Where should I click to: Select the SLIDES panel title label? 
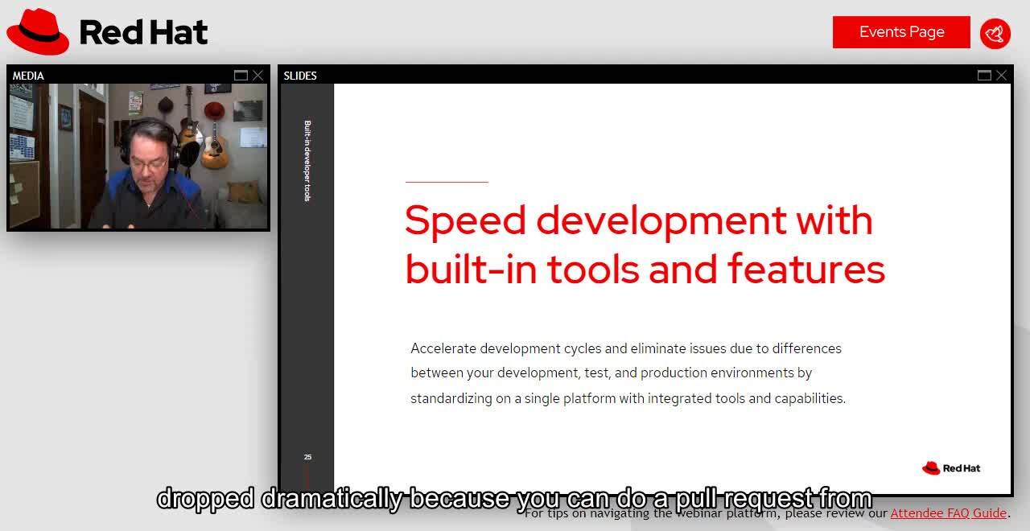(x=300, y=76)
